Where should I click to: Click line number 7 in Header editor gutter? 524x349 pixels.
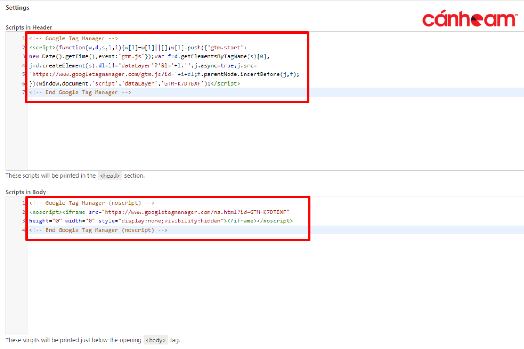pyautogui.click(x=24, y=92)
